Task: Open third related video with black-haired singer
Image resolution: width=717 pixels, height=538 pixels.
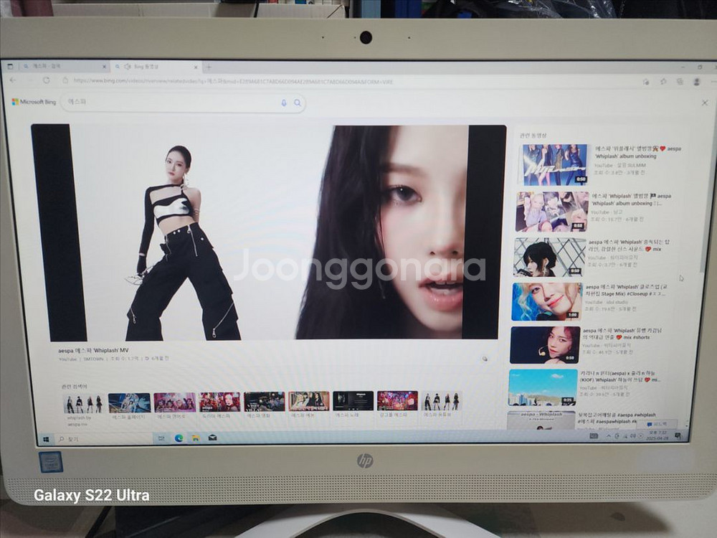Action: coord(549,257)
